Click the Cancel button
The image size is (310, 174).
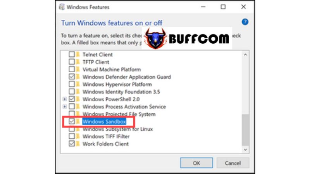click(x=233, y=163)
